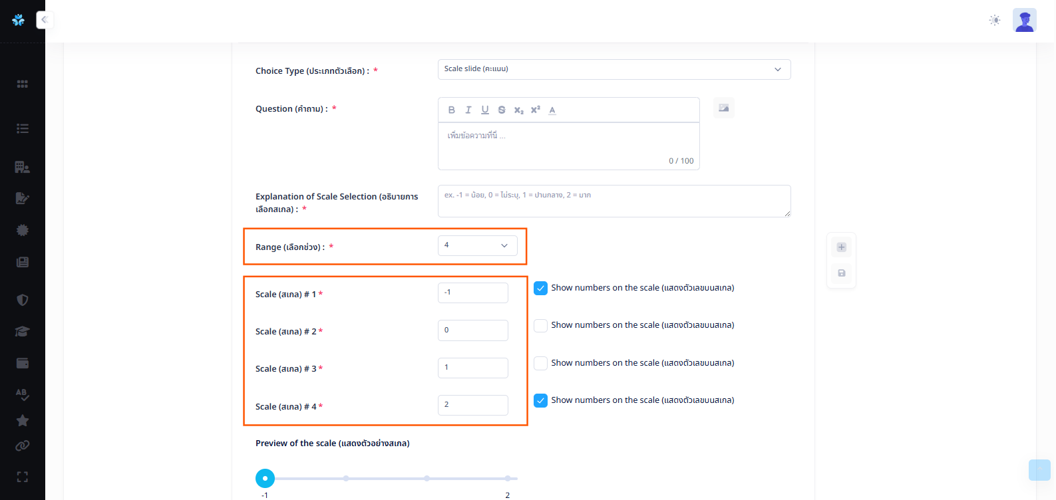Open the user profile avatar
Viewport: 1056px width, 500px height.
(1024, 20)
